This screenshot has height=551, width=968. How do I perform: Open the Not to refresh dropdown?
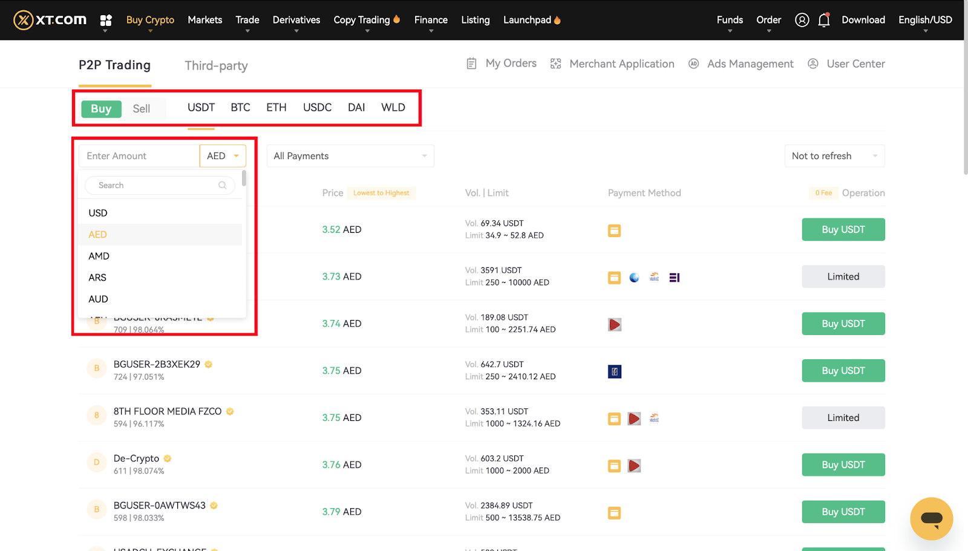[x=834, y=156]
